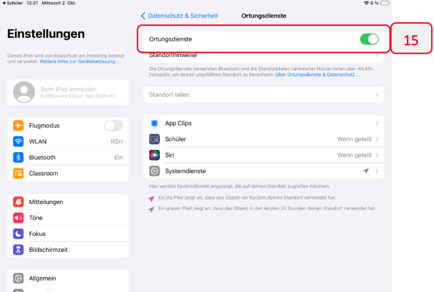This screenshot has height=292, width=434.
Task: Disable the Ortungsdienste toggle
Action: tap(369, 39)
